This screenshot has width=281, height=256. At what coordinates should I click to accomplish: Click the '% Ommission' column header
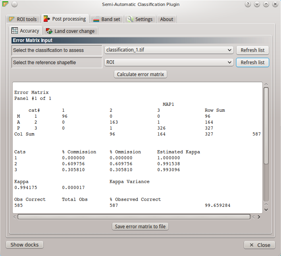click(125, 152)
